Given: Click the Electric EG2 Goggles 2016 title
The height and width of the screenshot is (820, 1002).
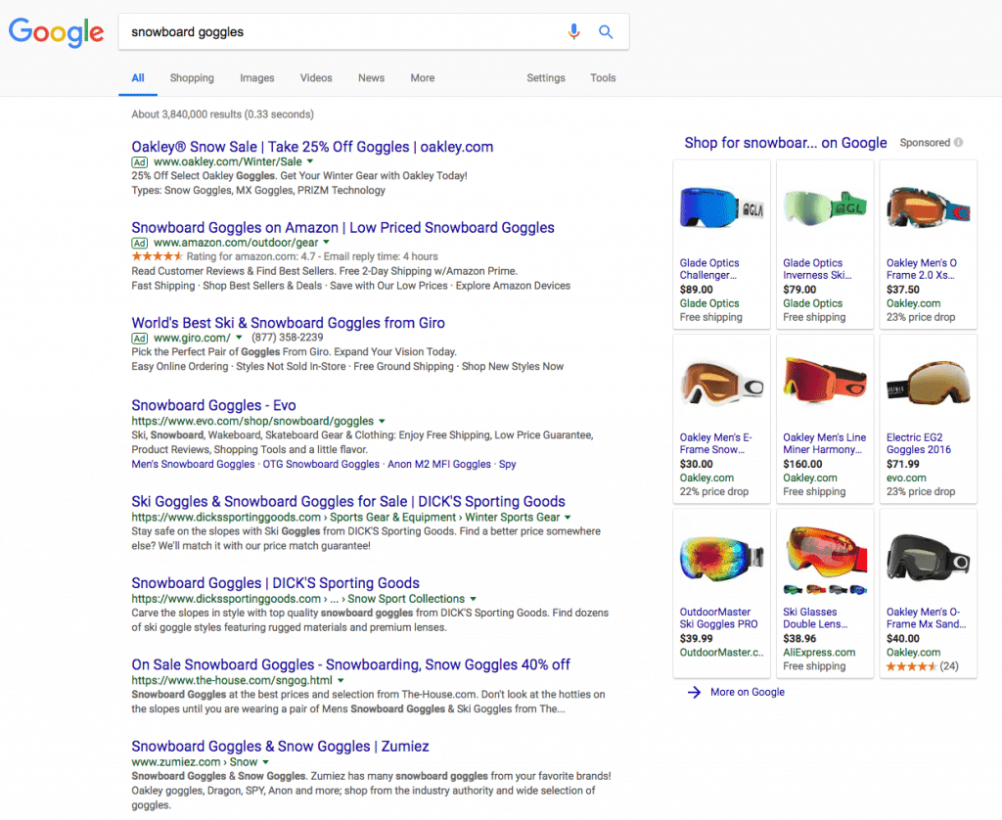Looking at the screenshot, I should point(918,443).
